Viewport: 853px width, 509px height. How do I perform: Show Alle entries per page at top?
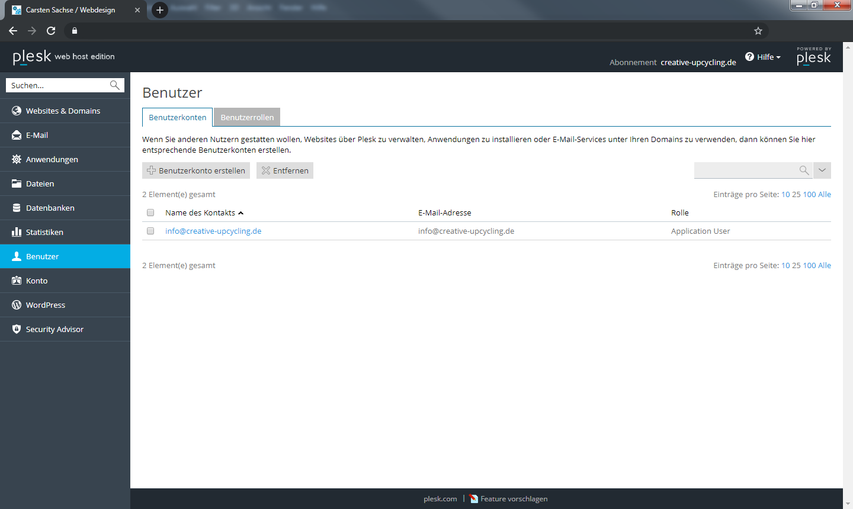pos(825,194)
